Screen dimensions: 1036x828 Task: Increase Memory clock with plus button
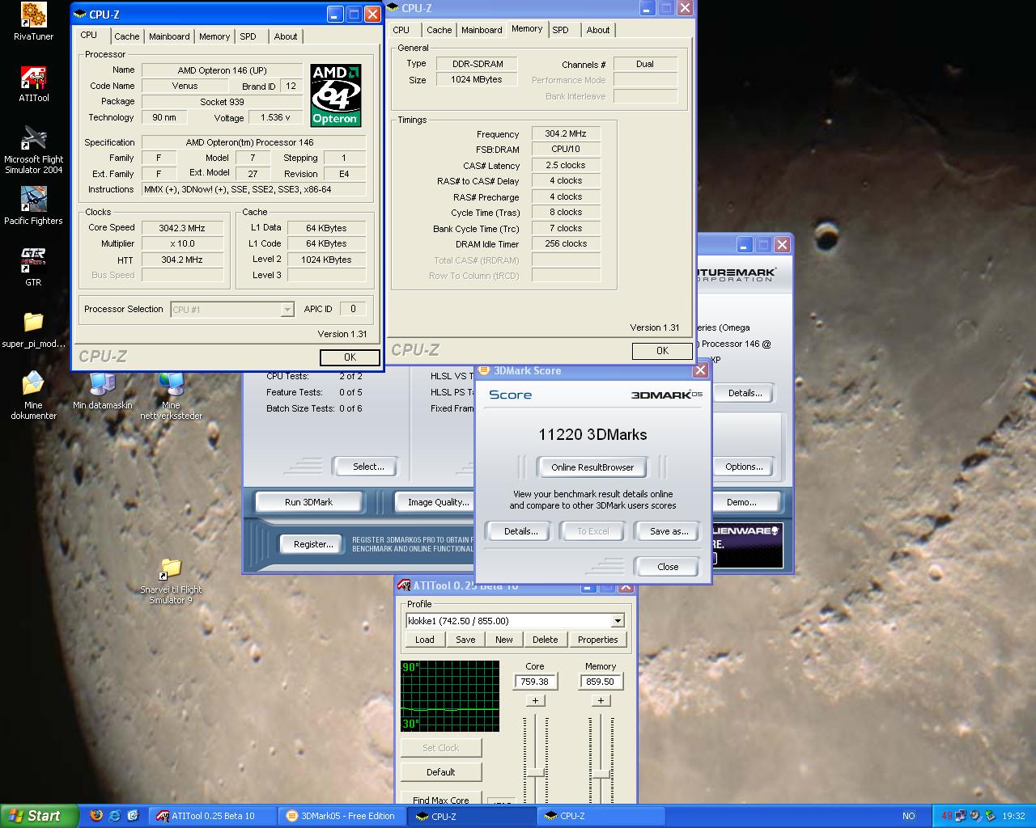coord(601,700)
